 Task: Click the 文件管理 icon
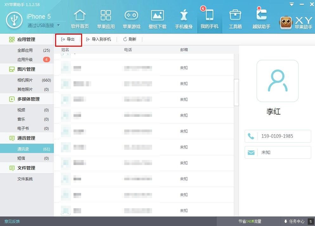[x=12, y=168]
